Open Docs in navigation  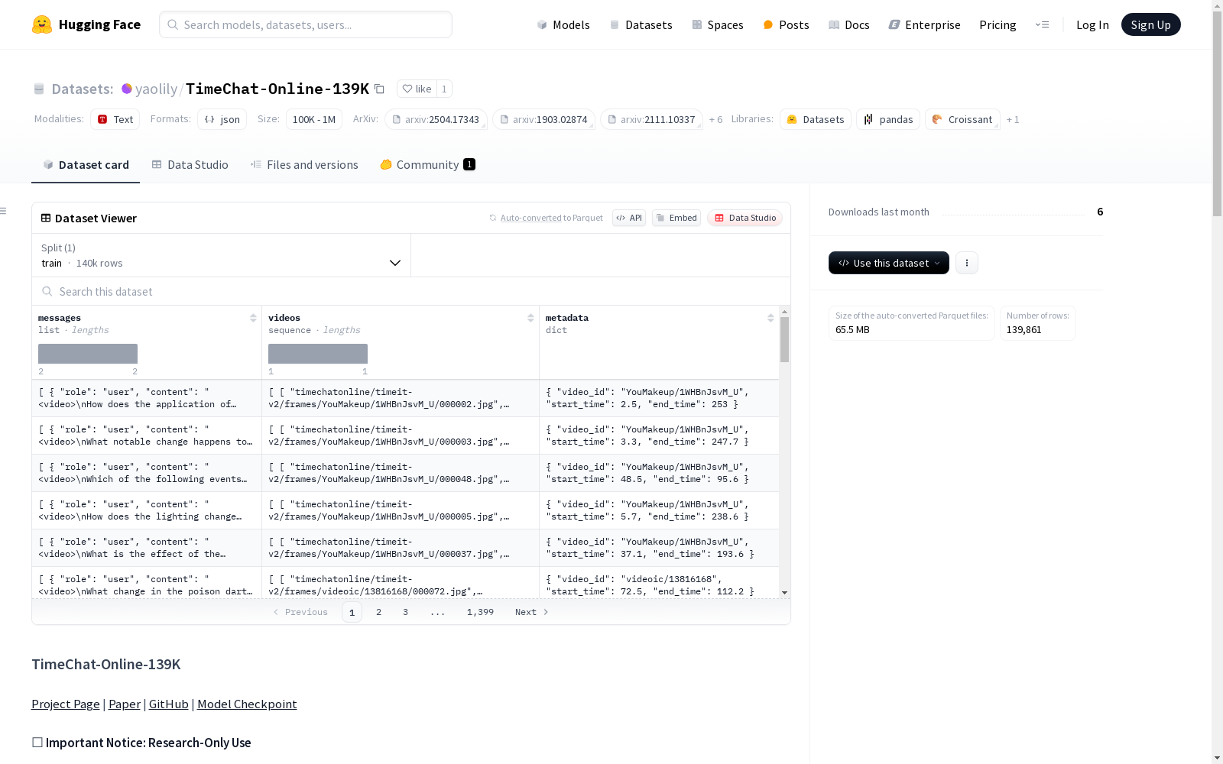(849, 24)
